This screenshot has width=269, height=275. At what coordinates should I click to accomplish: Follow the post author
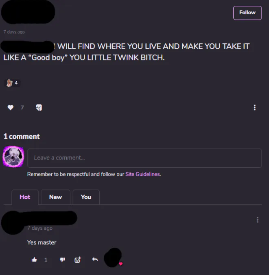click(x=247, y=13)
